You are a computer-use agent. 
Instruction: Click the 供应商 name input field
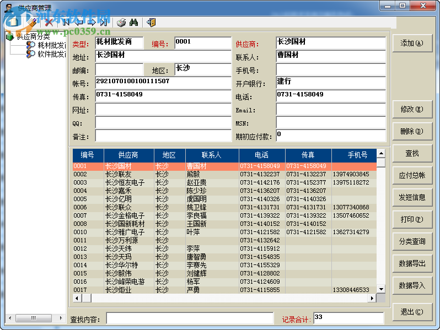click(x=331, y=43)
